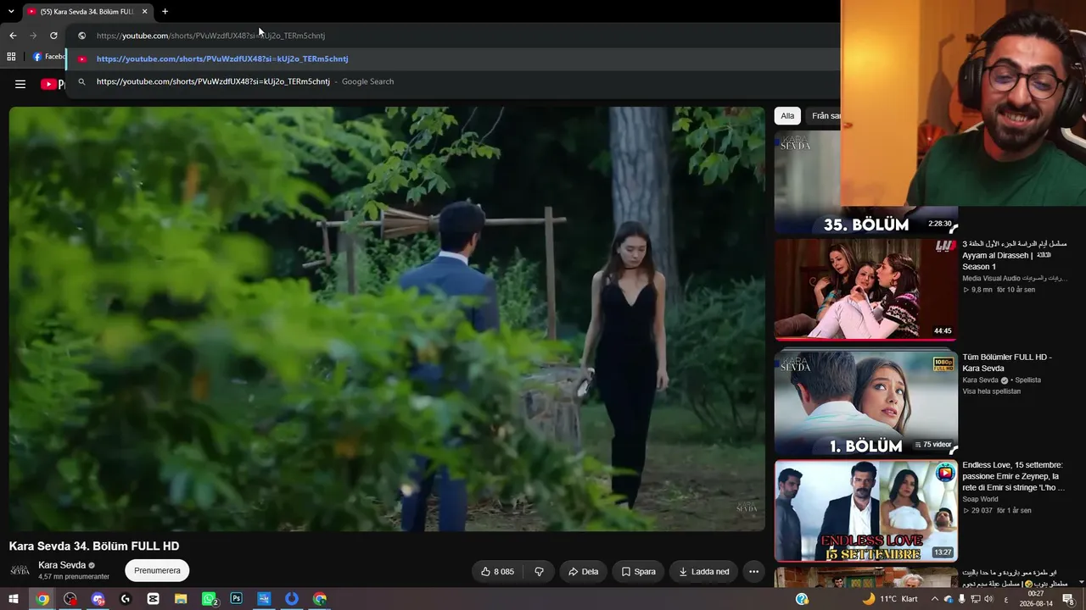1086x610 pixels.
Task: Open the Chrome apps grid shortcut
Action: pyautogui.click(x=11, y=57)
